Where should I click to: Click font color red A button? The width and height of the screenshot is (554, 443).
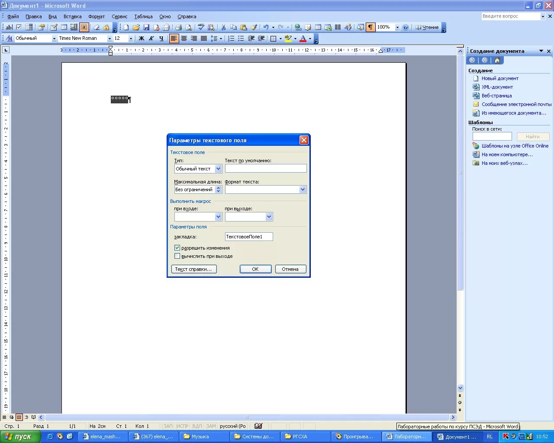coord(303,39)
